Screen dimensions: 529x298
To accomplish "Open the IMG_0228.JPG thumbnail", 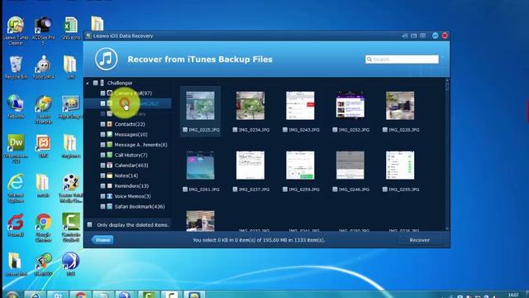I will coord(400,105).
